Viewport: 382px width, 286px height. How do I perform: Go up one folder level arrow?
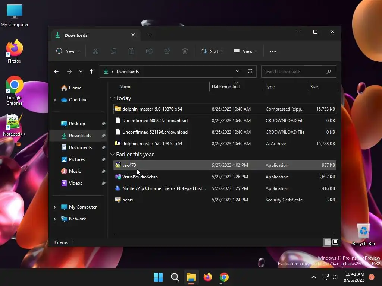(x=92, y=71)
